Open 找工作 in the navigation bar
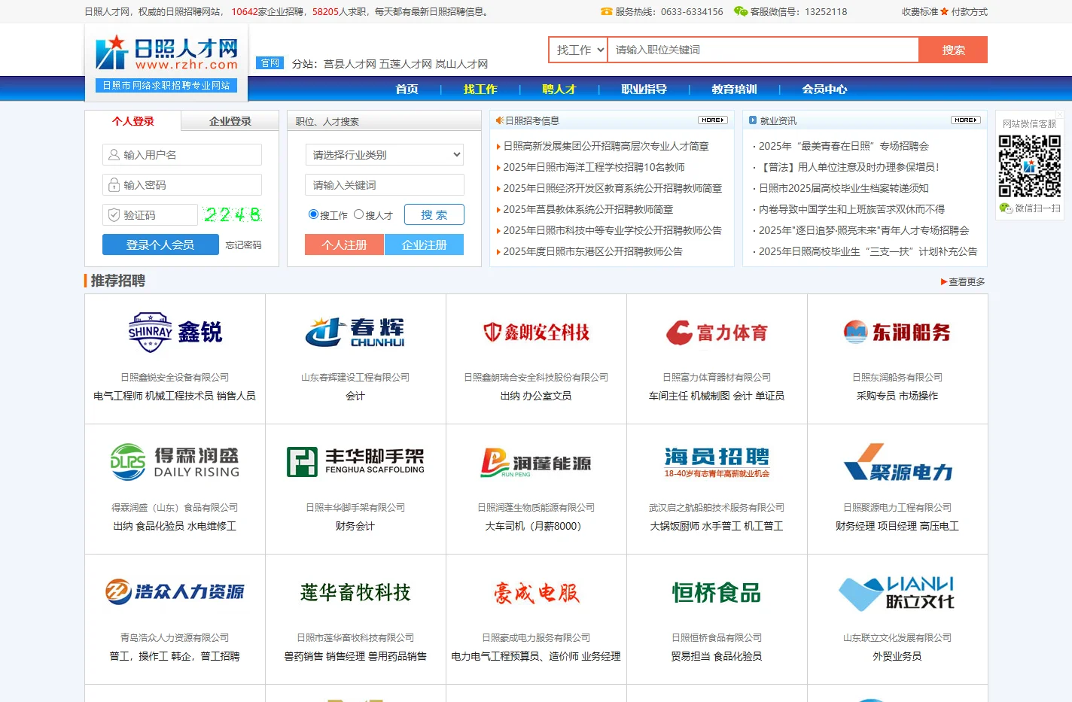Image resolution: width=1072 pixels, height=702 pixels. (x=480, y=89)
